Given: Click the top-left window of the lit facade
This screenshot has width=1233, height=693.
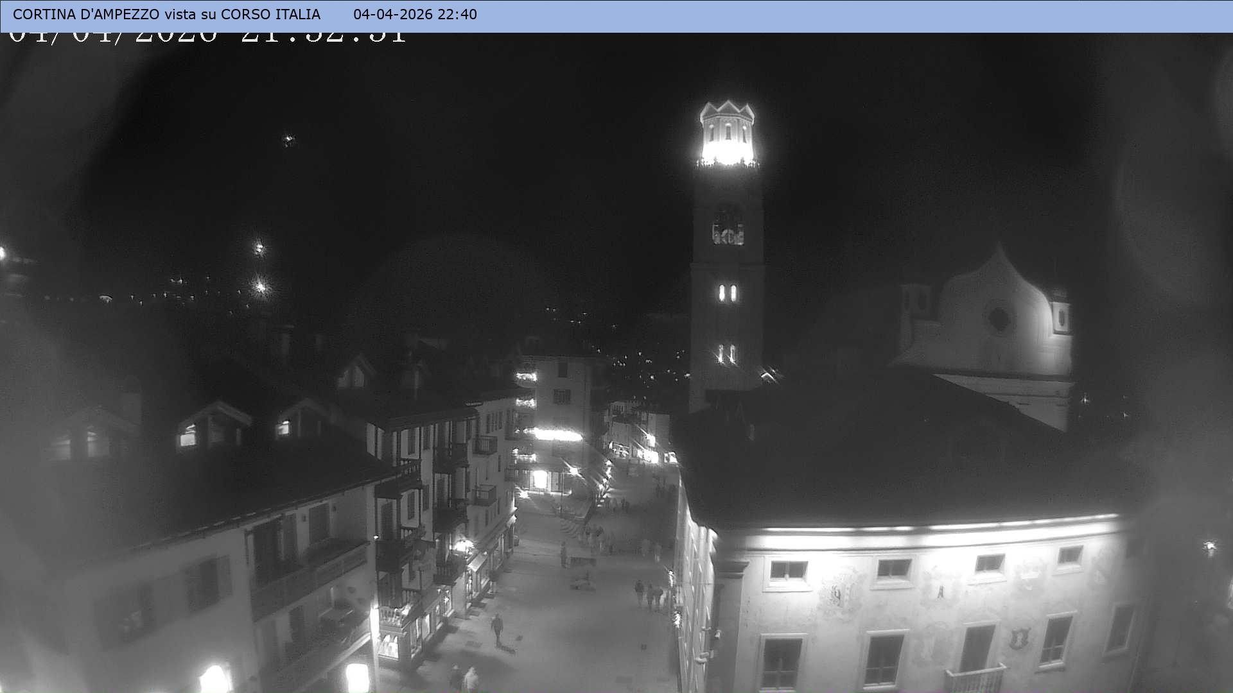Looking at the screenshot, I should [x=788, y=570].
